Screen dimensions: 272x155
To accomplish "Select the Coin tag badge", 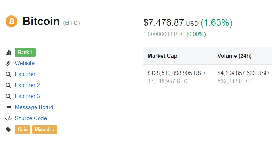I will click(22, 130).
